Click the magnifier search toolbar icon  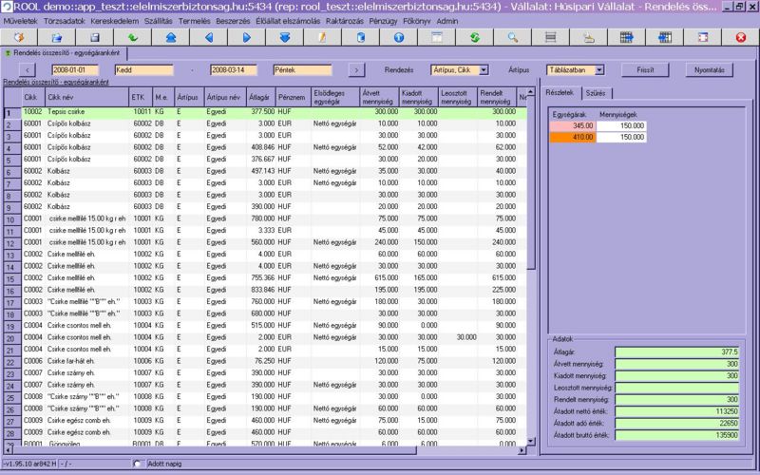pyautogui.click(x=512, y=37)
